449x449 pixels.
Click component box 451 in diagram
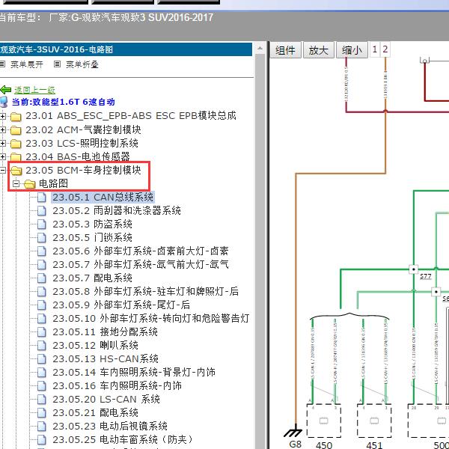374,421
